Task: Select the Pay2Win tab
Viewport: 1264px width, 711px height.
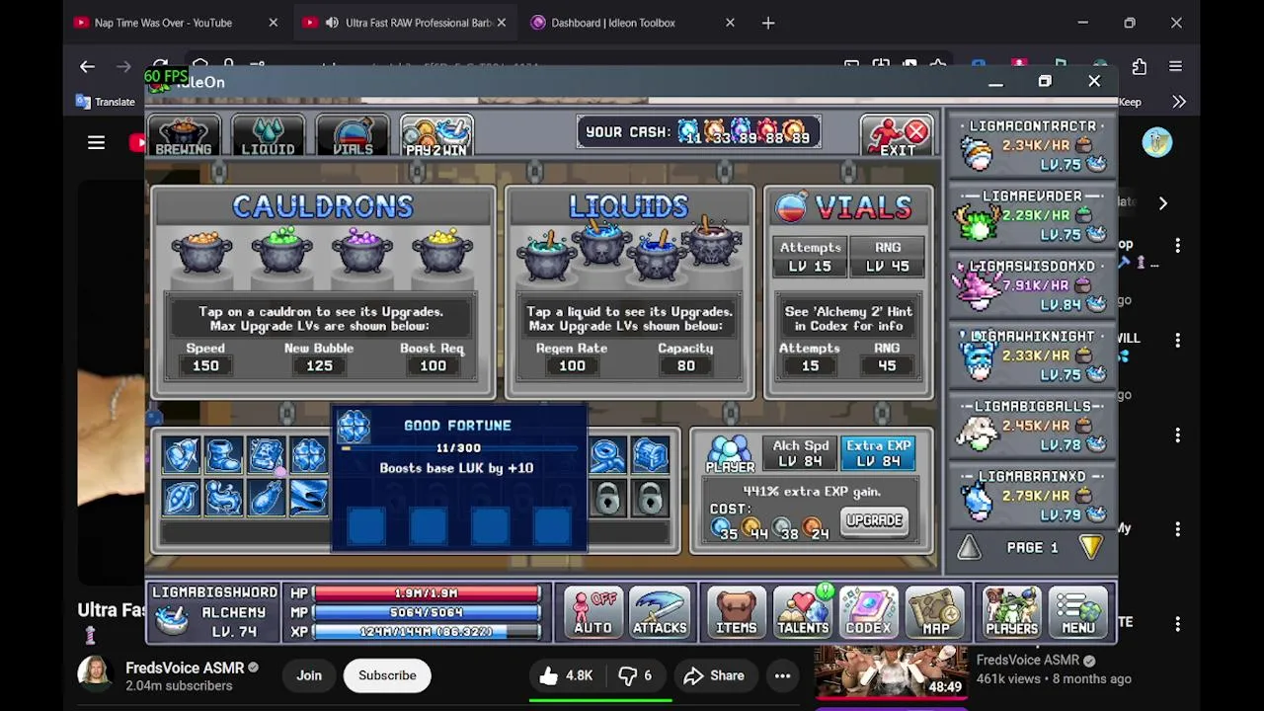Action: click(436, 136)
